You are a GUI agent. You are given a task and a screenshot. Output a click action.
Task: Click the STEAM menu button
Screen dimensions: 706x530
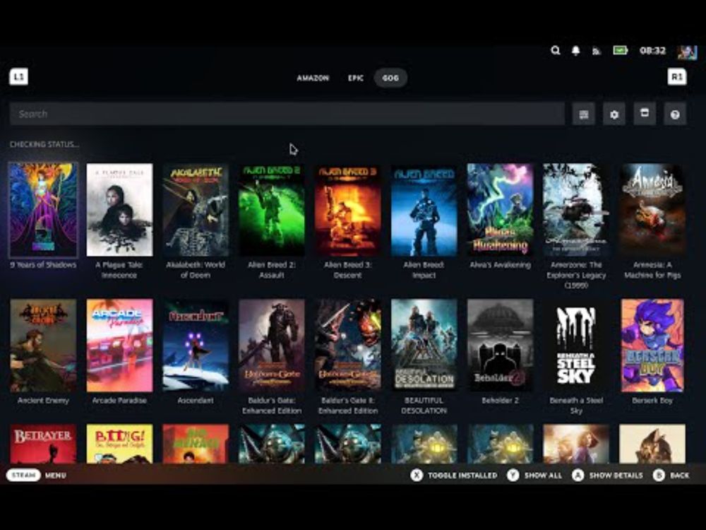point(23,475)
